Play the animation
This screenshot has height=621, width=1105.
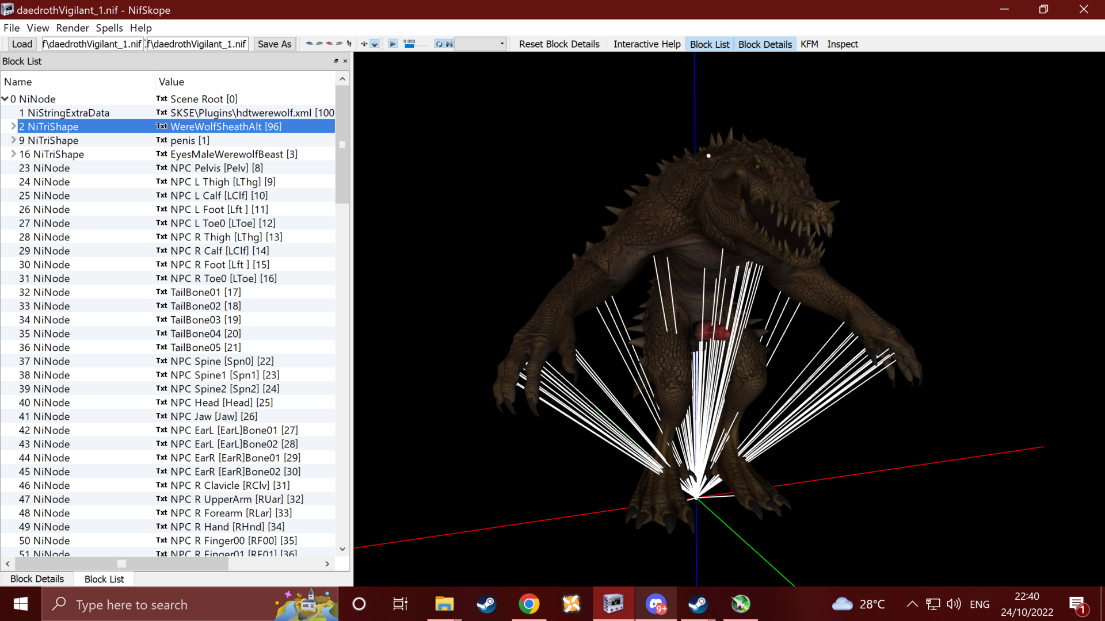[393, 44]
